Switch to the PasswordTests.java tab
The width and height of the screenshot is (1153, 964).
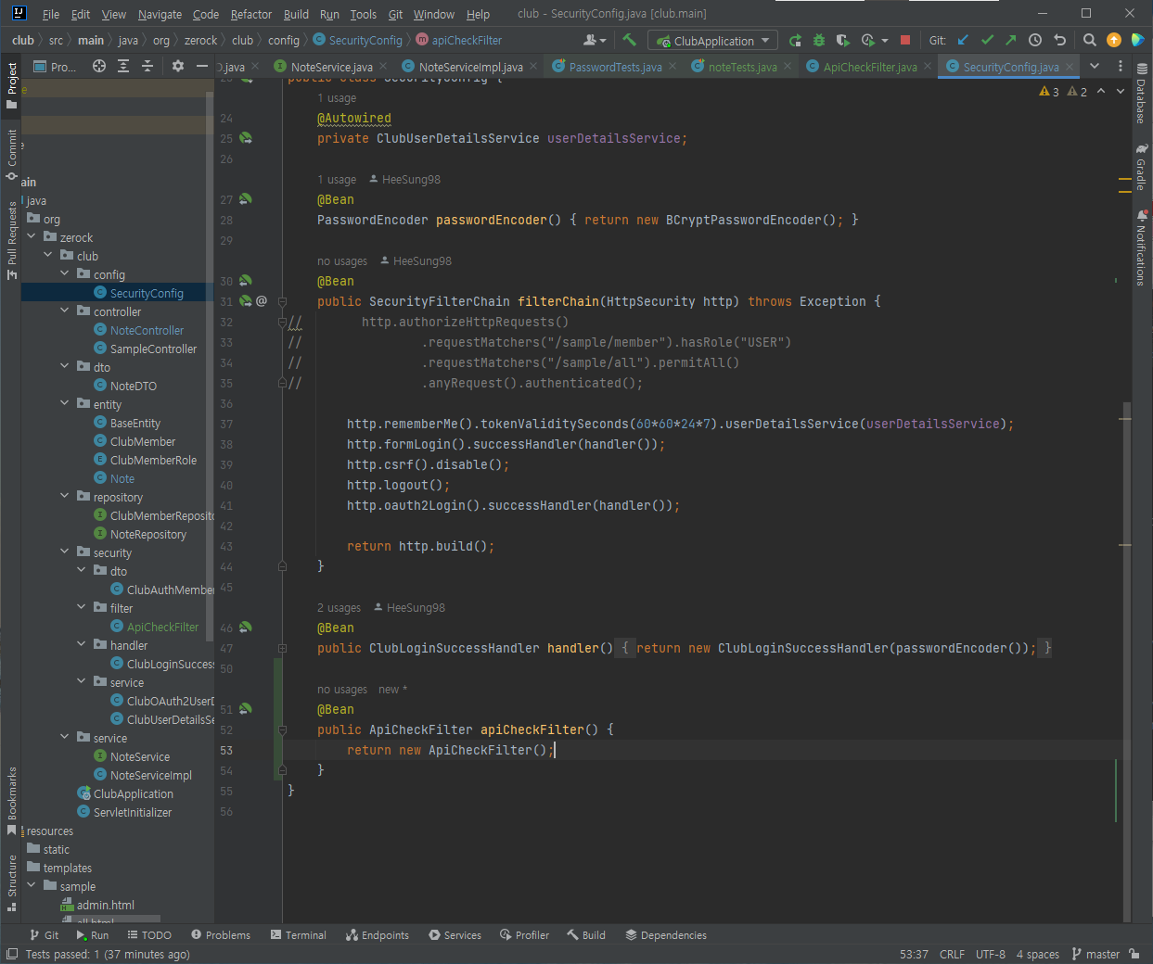coord(616,67)
